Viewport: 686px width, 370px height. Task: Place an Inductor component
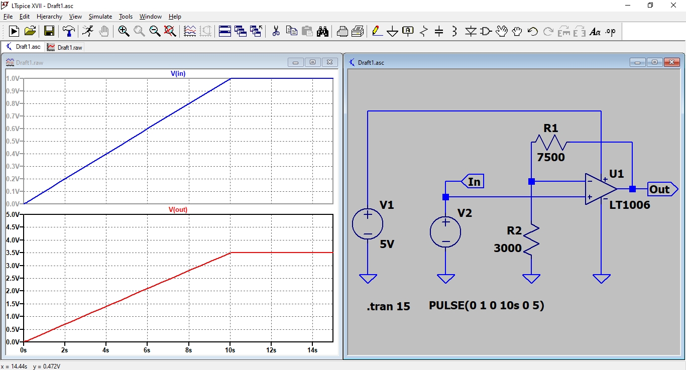pyautogui.click(x=454, y=31)
